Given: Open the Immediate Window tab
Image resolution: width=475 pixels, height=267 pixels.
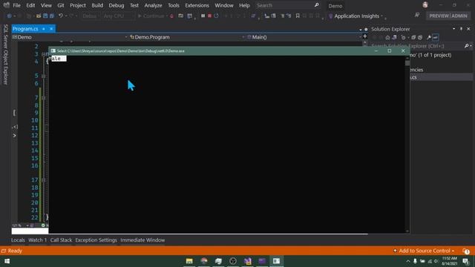Looking at the screenshot, I should click(x=142, y=240).
